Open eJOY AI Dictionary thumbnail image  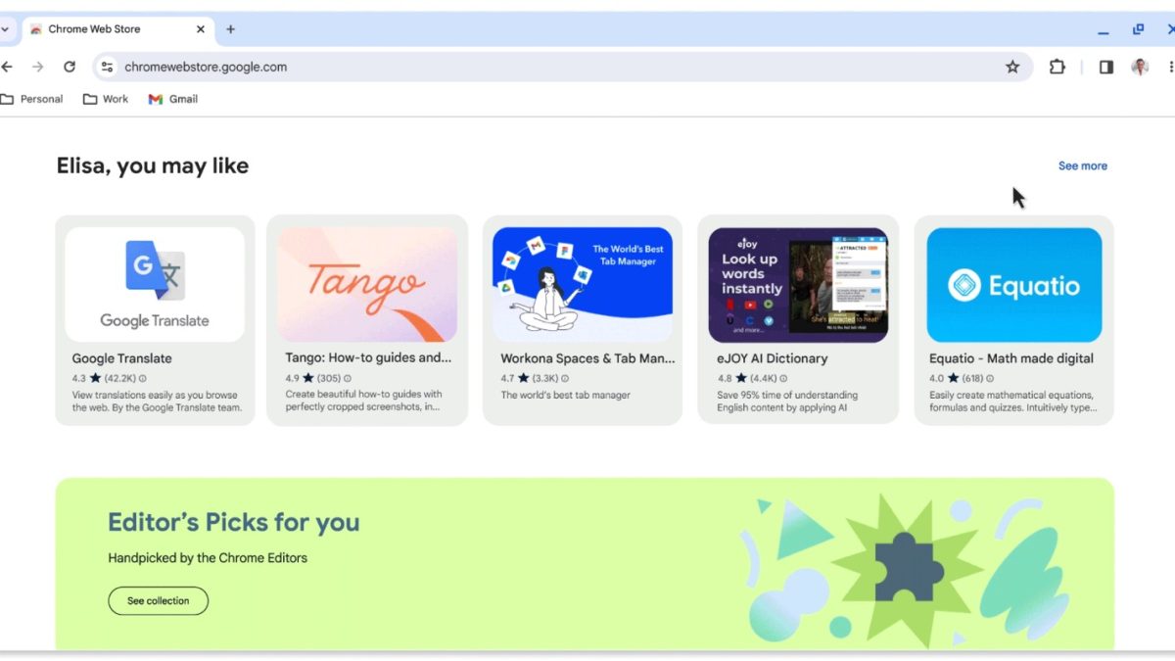(798, 284)
